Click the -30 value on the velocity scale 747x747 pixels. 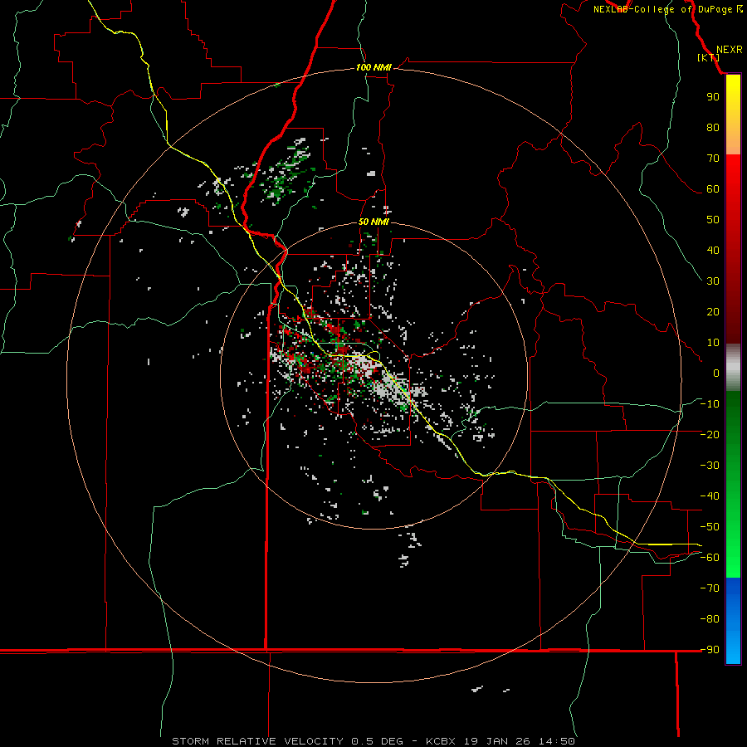click(710, 466)
